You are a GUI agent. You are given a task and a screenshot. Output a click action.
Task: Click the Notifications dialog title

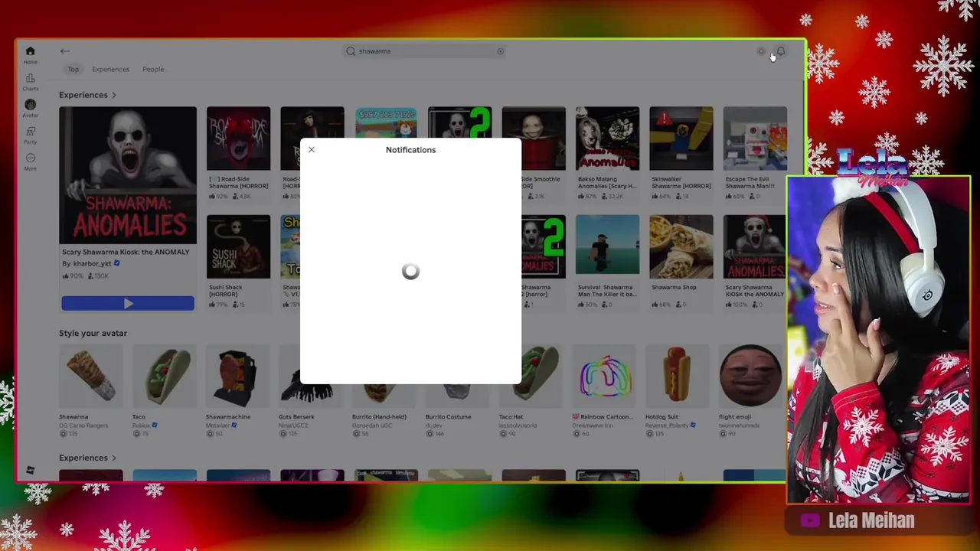410,150
